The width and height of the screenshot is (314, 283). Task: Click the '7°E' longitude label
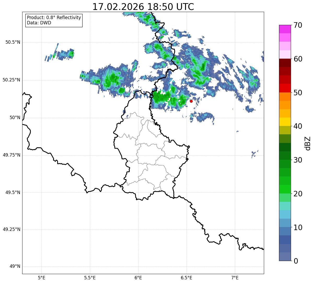coord(235,278)
